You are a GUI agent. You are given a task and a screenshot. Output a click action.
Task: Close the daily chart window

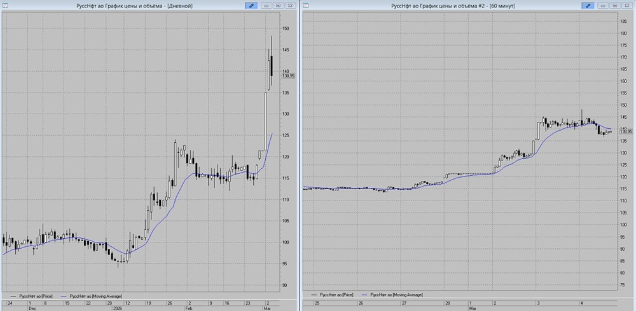tap(290, 6)
